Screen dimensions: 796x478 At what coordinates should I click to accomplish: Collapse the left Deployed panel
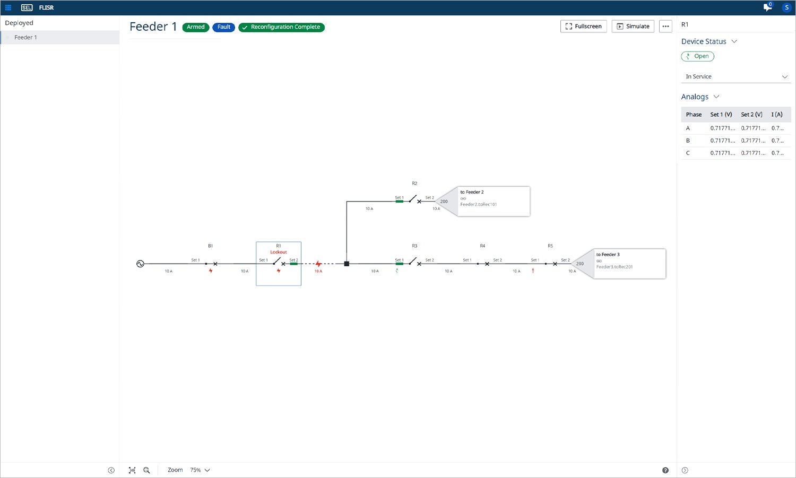point(111,470)
